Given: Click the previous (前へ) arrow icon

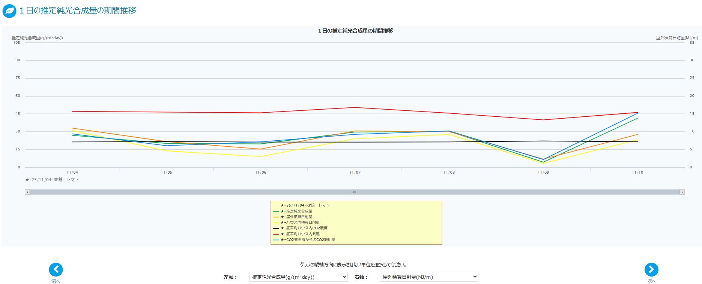Looking at the screenshot, I should pos(56,269).
